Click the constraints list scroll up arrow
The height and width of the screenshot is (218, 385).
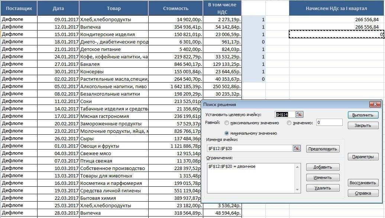(297, 167)
